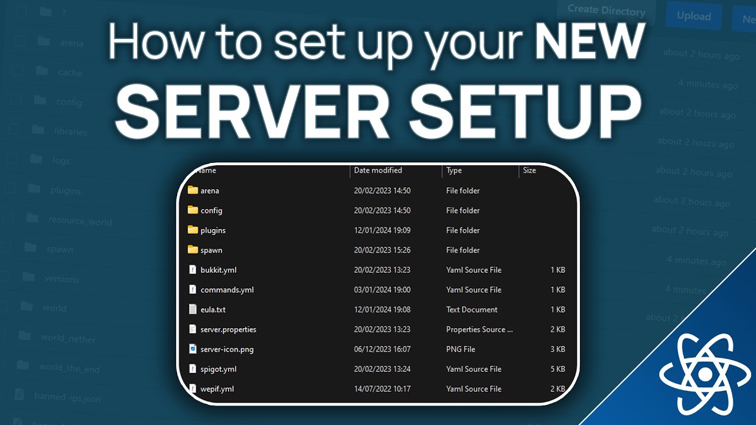Select the arena folder name in the file explorer

click(x=210, y=191)
